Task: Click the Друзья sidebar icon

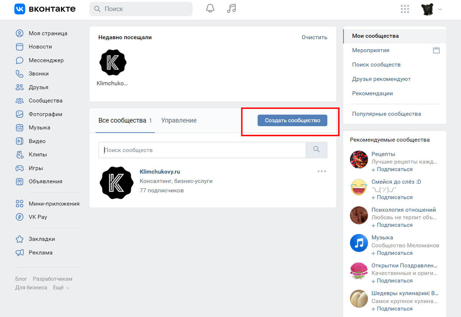Action: click(20, 87)
